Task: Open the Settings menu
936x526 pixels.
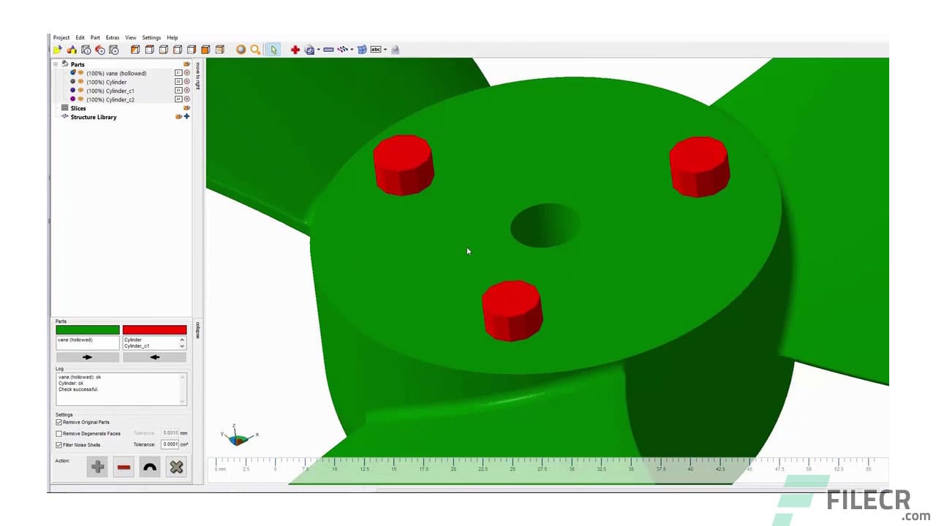Action: 151,37
